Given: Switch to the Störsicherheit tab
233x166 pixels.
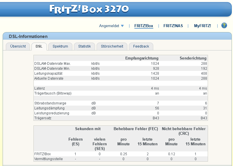Looking at the screenshot, I should click(x=112, y=46).
